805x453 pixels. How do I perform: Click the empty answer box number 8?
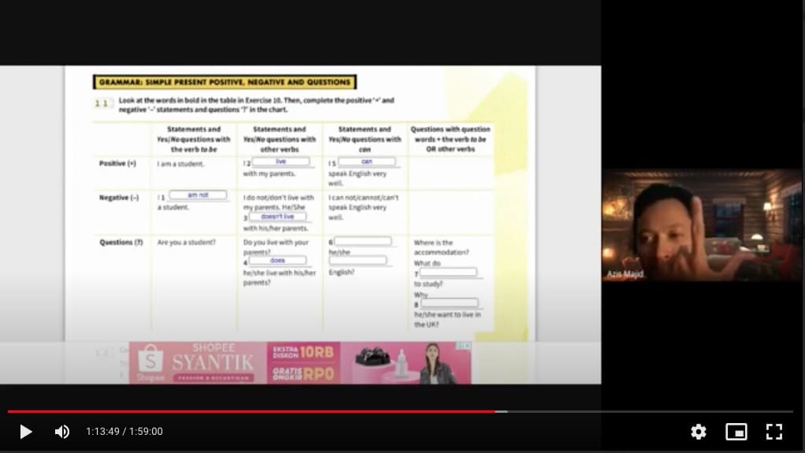[449, 303]
